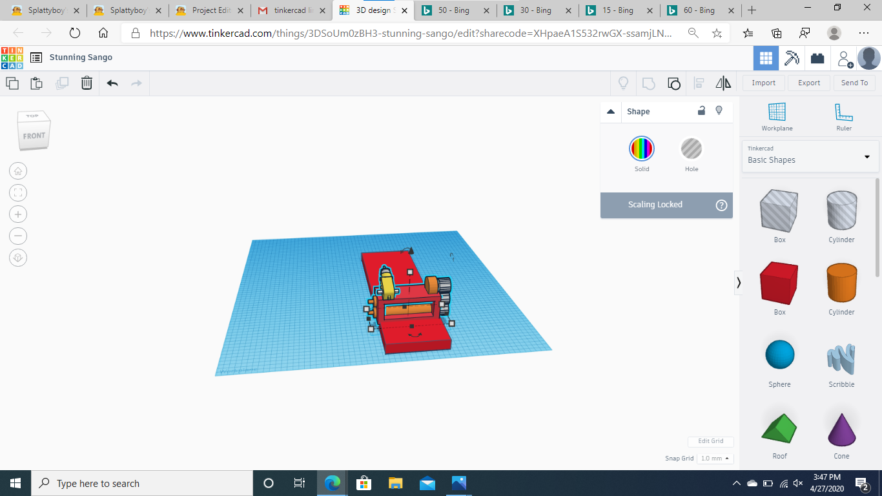Open the design list menu icon
Viewport: 882px width, 496px height.
tap(36, 57)
